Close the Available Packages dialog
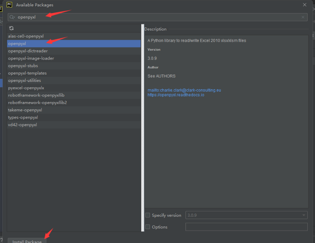 point(305,5)
